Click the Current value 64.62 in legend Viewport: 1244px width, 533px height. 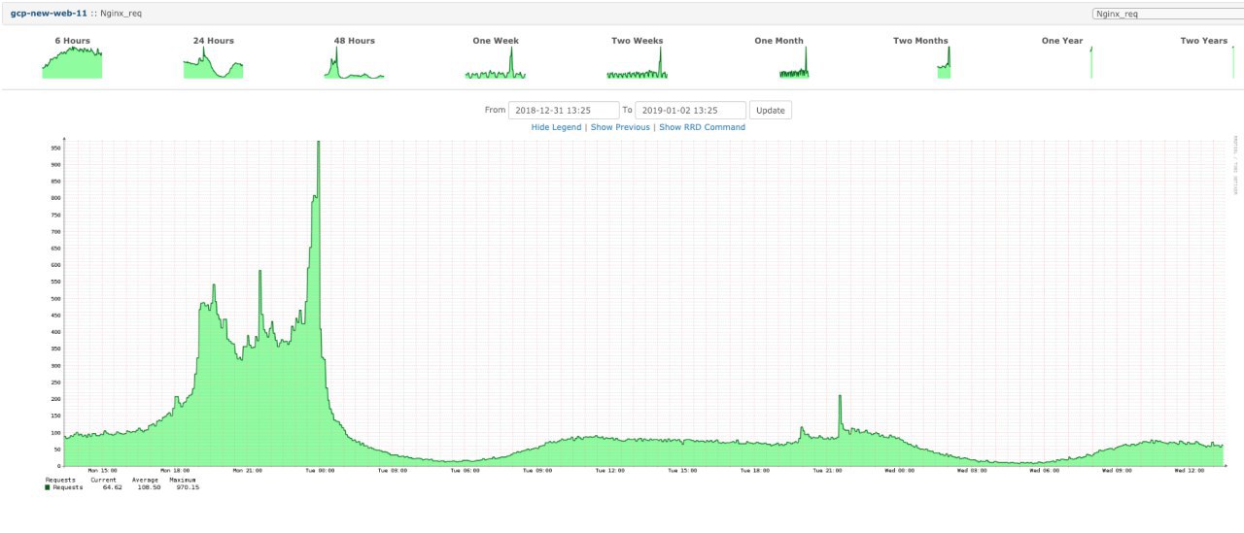pyautogui.click(x=112, y=487)
